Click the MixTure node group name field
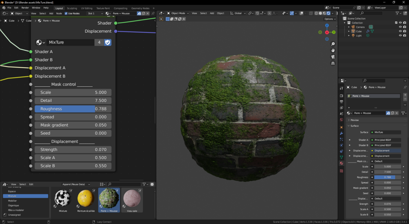This screenshot has height=224, width=409. point(70,42)
